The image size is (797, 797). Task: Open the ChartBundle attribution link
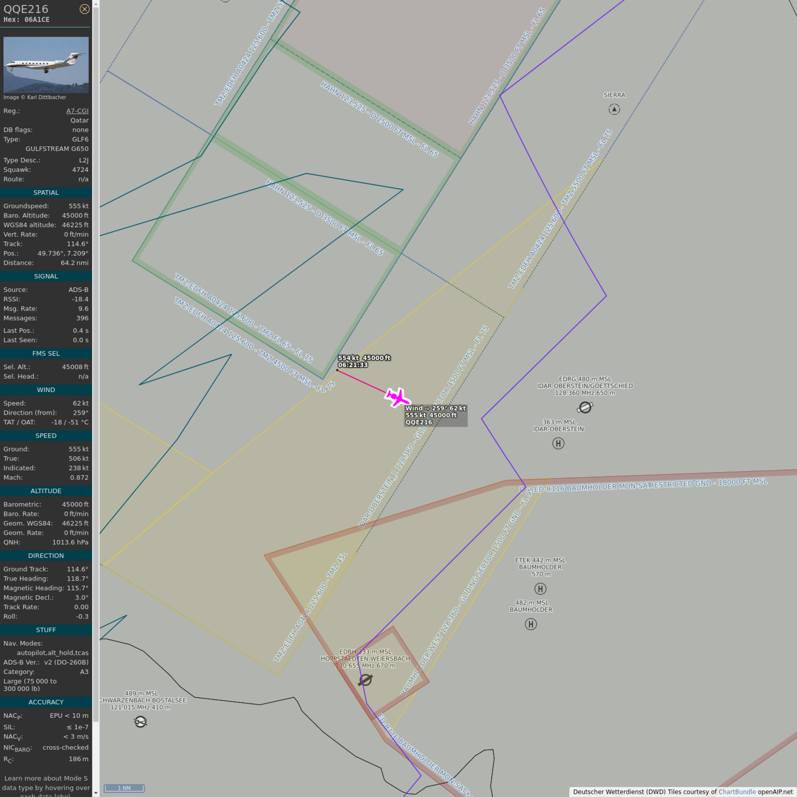pyautogui.click(x=737, y=791)
